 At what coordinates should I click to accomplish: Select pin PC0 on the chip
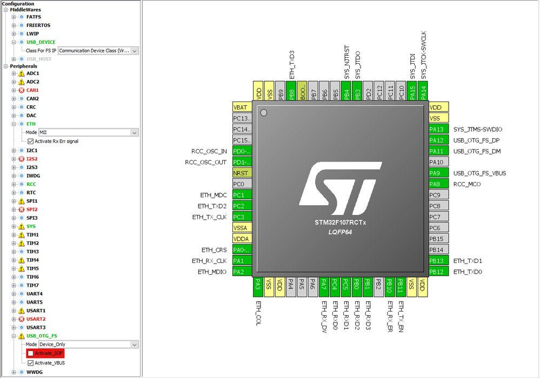(x=242, y=184)
